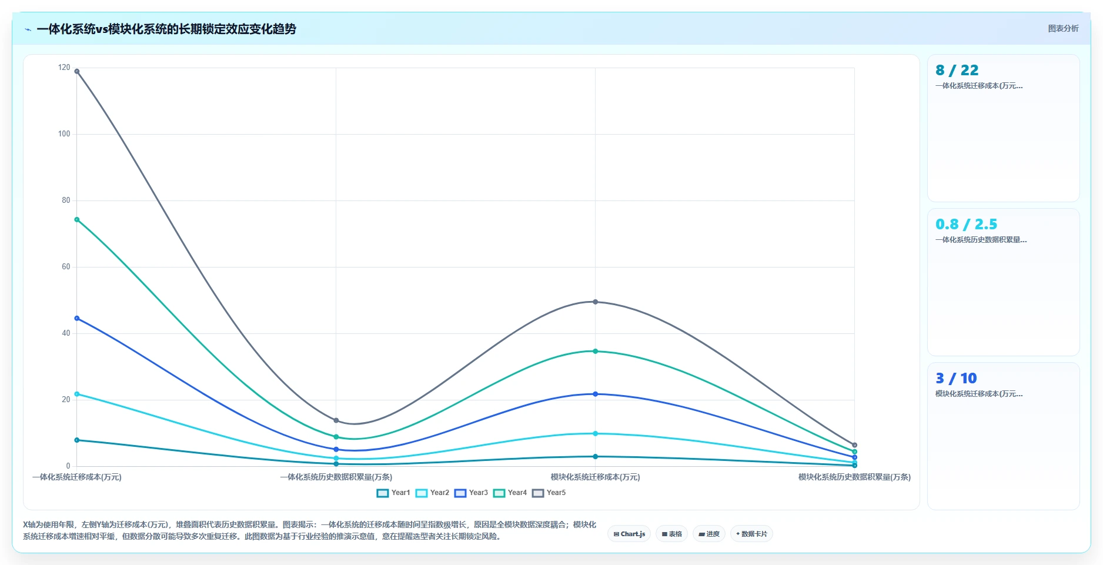Click the Year4 legend color box
The image size is (1103, 565).
click(499, 493)
